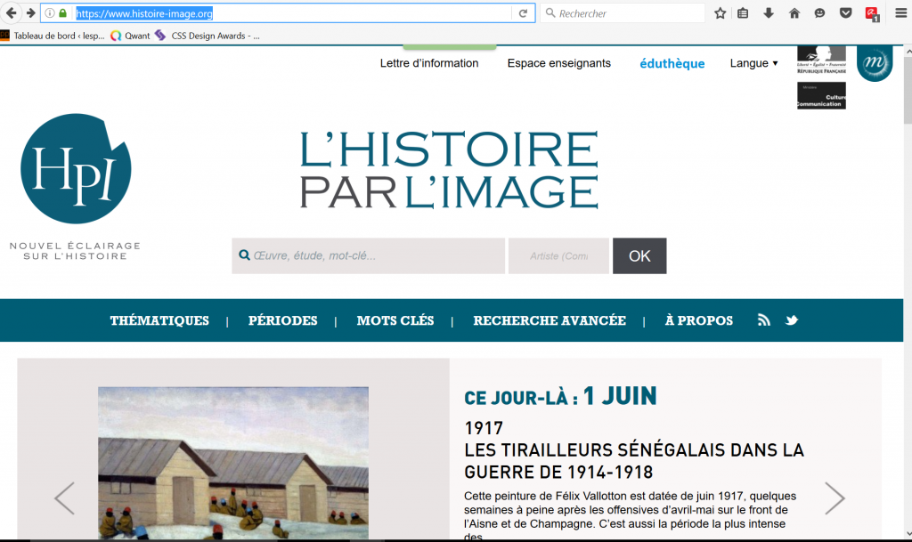This screenshot has width=912, height=542.
Task: Open the site's Twitter bird icon
Action: tap(791, 320)
